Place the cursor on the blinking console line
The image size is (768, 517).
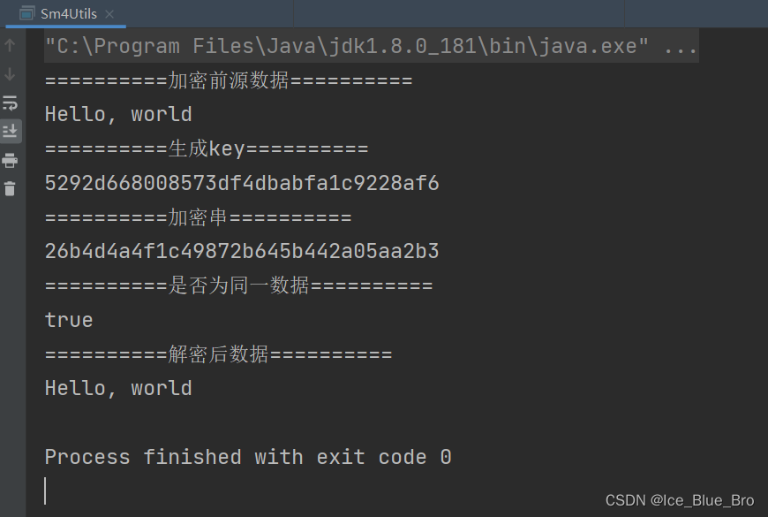pos(47,490)
